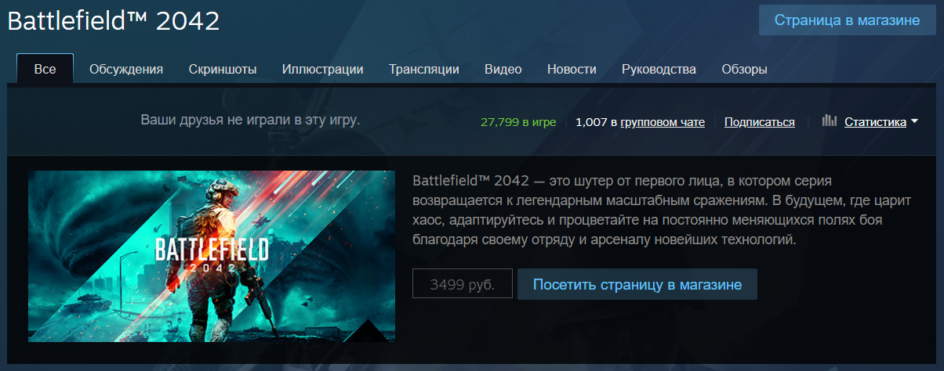Open the Статистика link
944x371 pixels.
(876, 121)
